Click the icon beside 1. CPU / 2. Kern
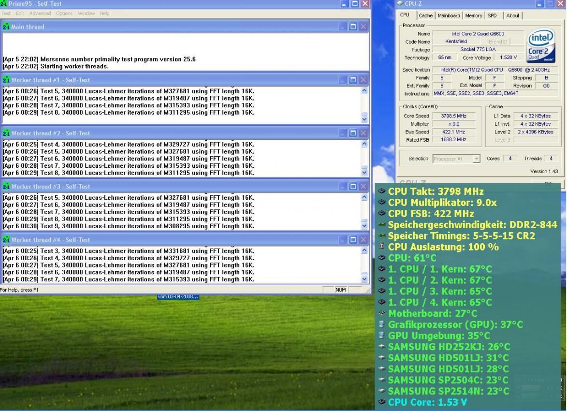Image resolution: width=567 pixels, height=411 pixels. coord(381,279)
